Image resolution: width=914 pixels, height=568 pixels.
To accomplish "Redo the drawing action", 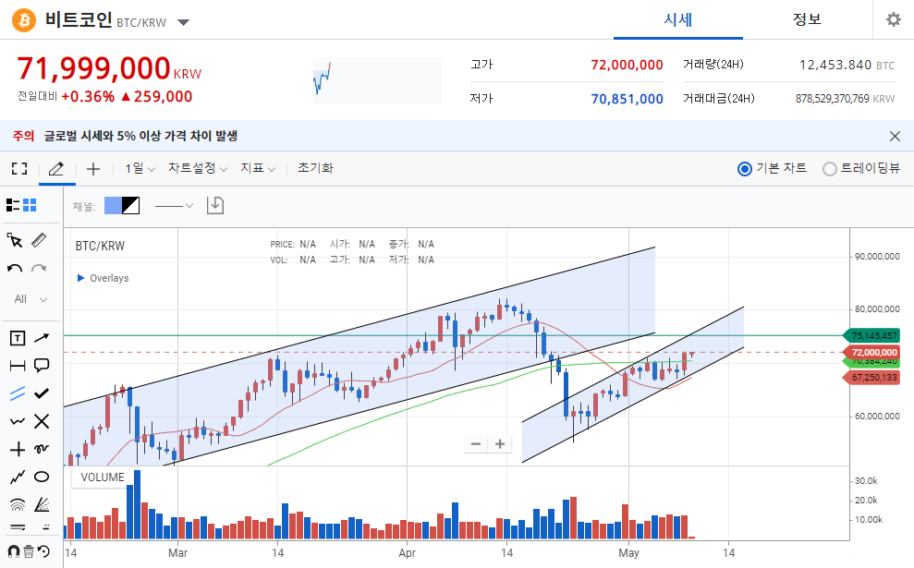I will coord(39,269).
